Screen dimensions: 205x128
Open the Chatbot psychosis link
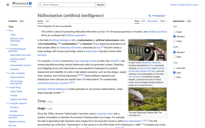tap(157, 32)
